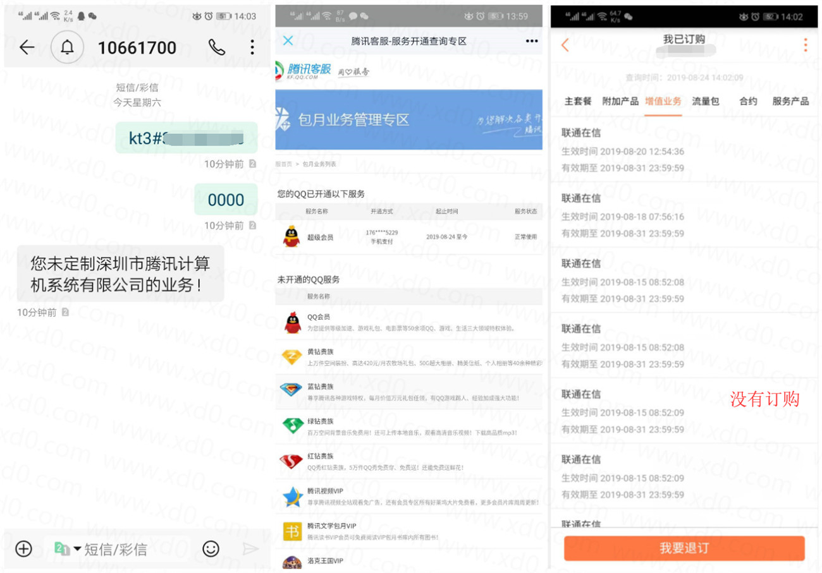Open the 绿钻贵族 service title

click(320, 421)
